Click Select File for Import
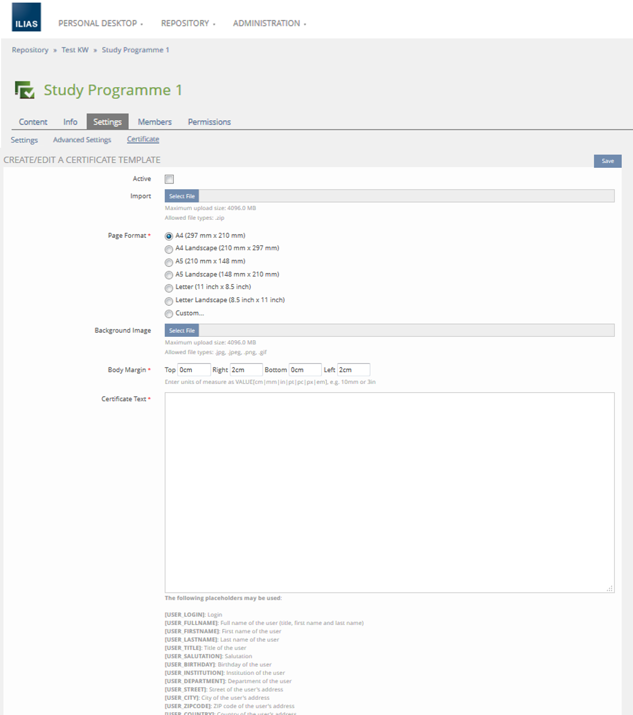The image size is (633, 715). (182, 196)
